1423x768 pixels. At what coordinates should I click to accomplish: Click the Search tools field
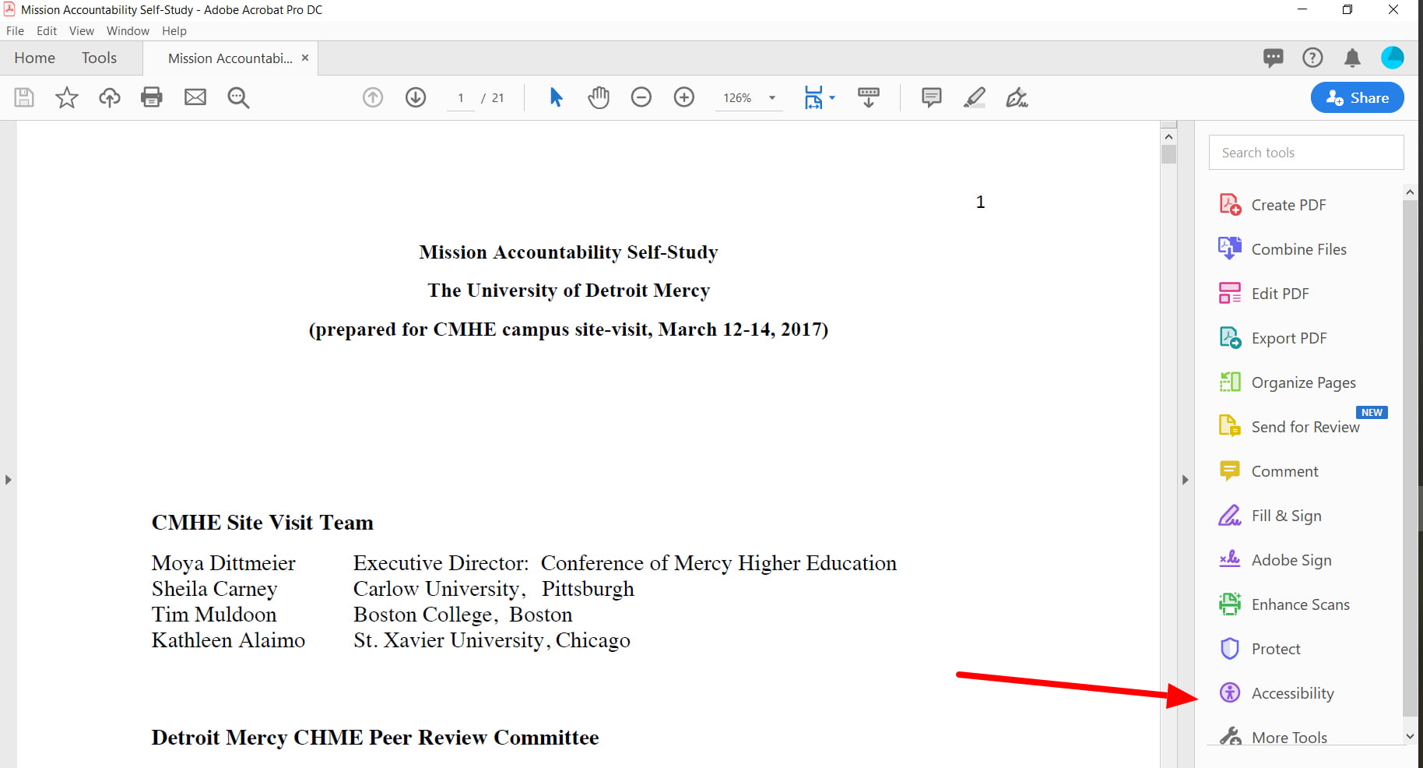[1306, 153]
